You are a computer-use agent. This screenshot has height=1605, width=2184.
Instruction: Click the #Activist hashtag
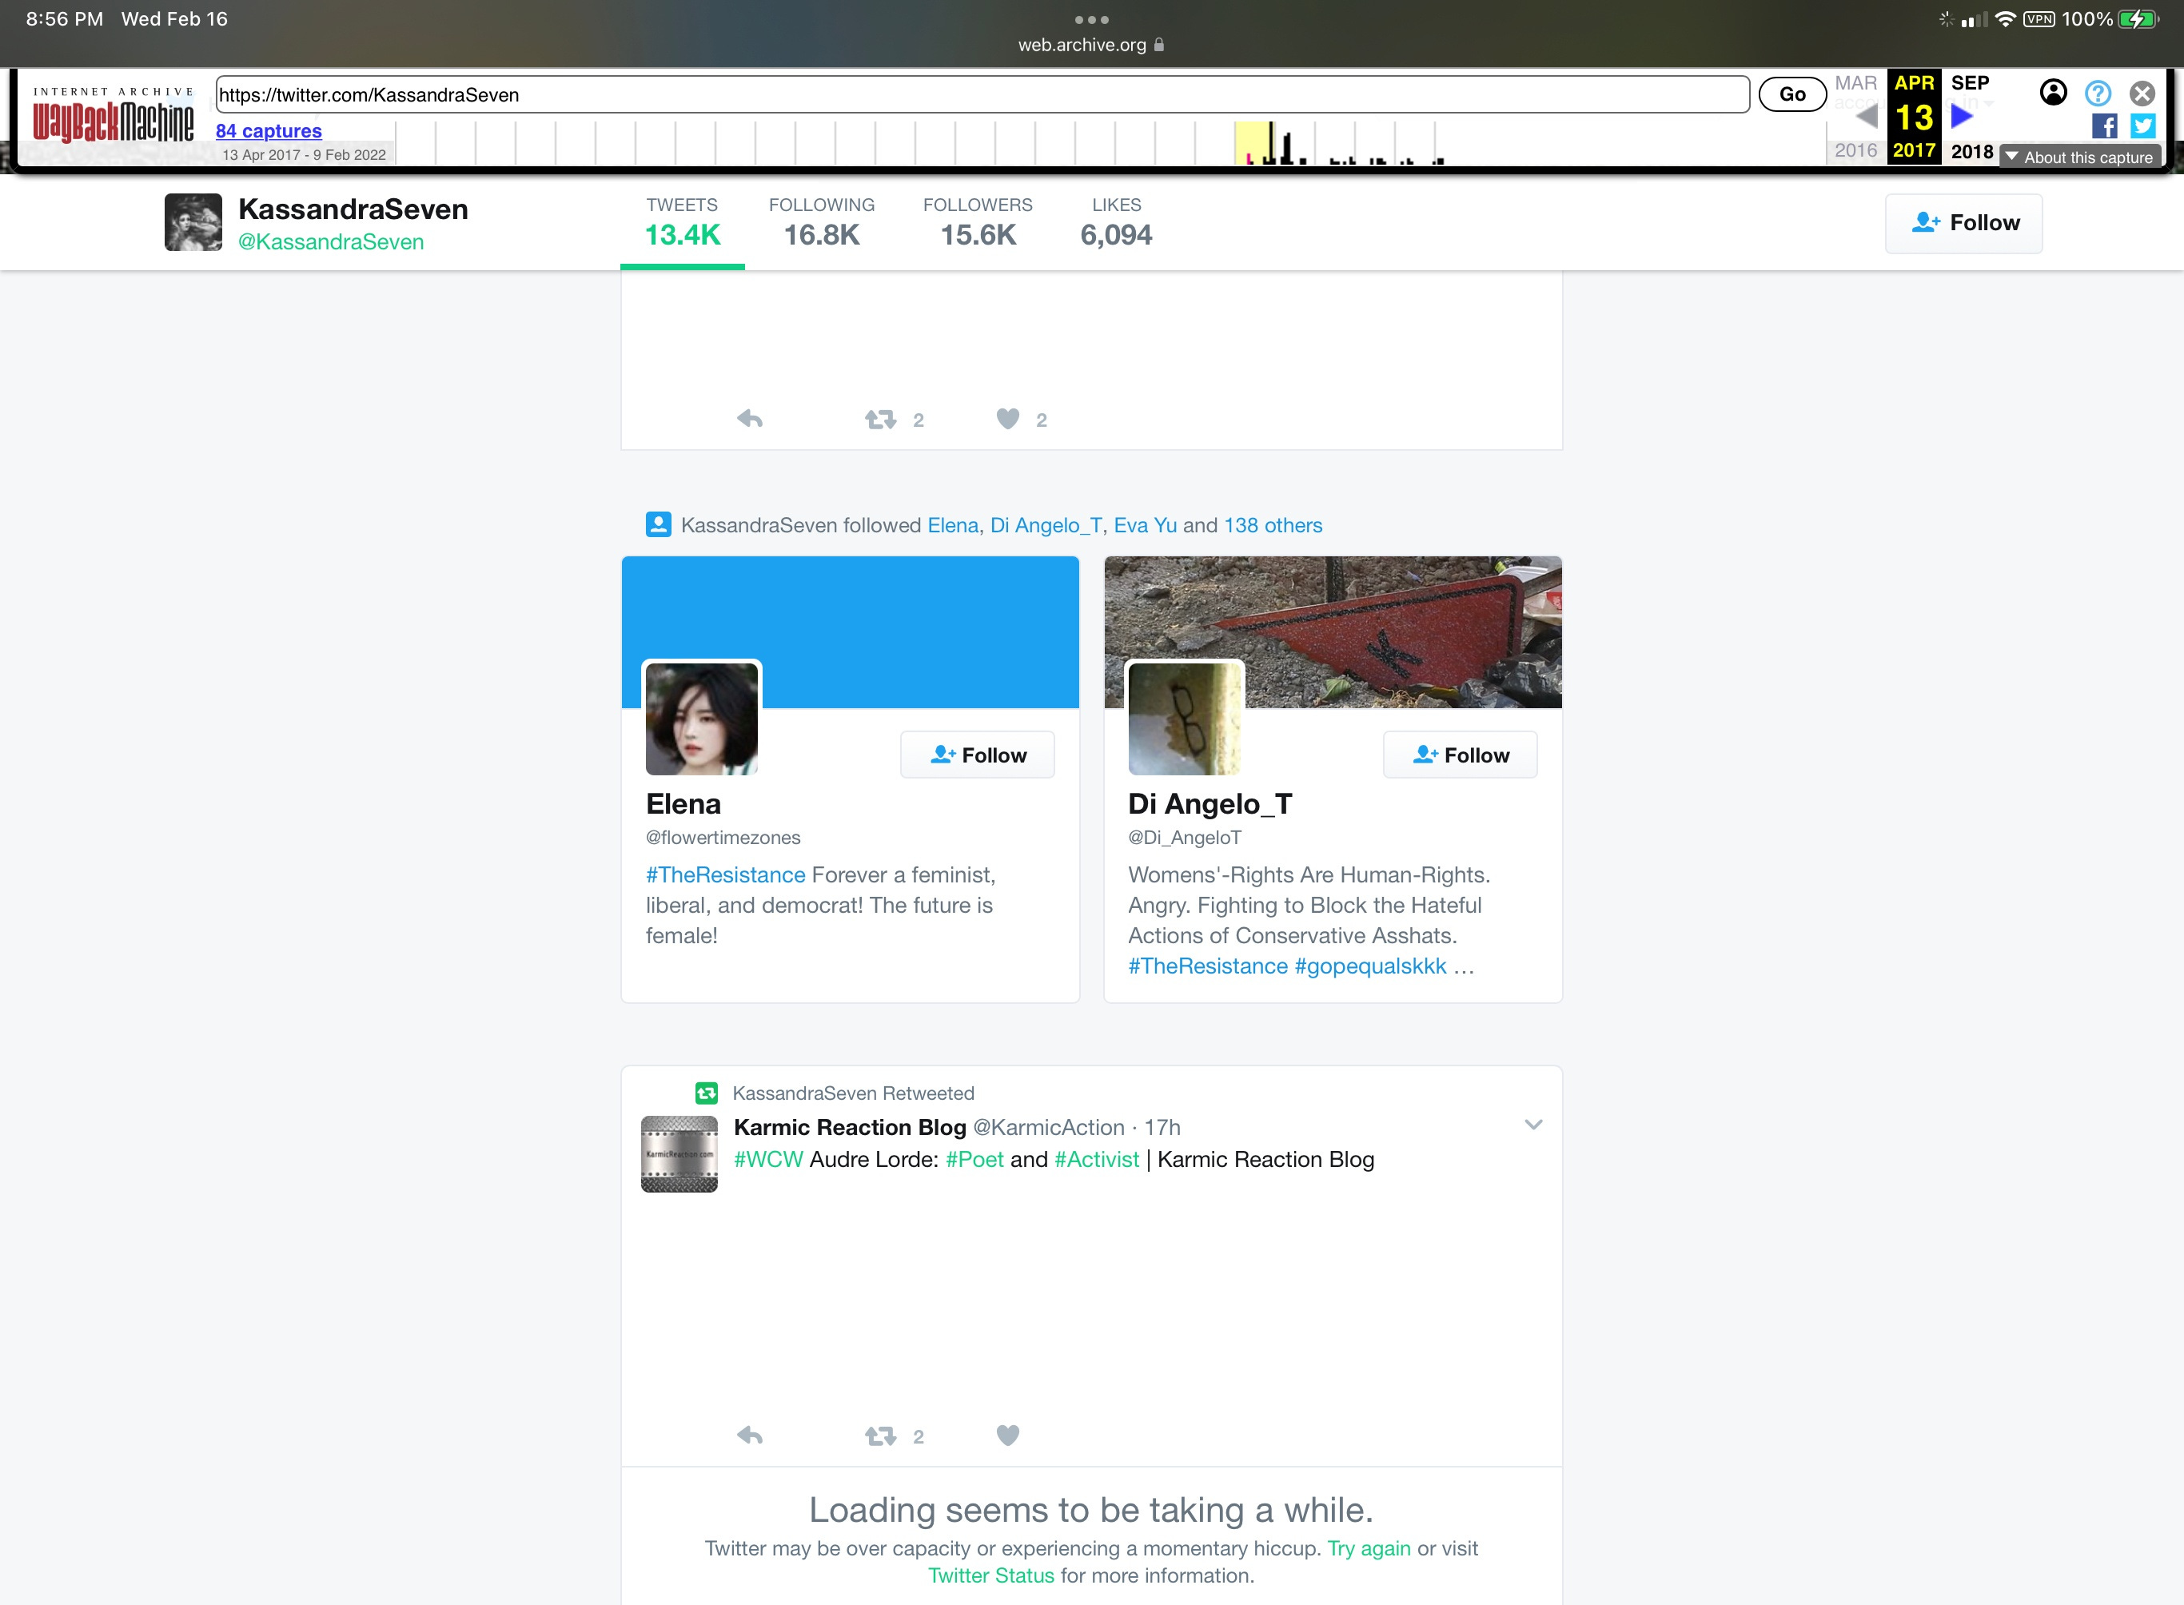pyautogui.click(x=1097, y=1159)
